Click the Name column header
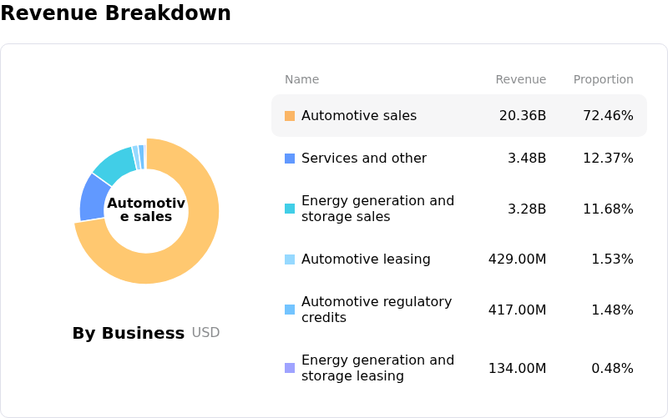Viewport: 668px width, 418px height. point(301,80)
